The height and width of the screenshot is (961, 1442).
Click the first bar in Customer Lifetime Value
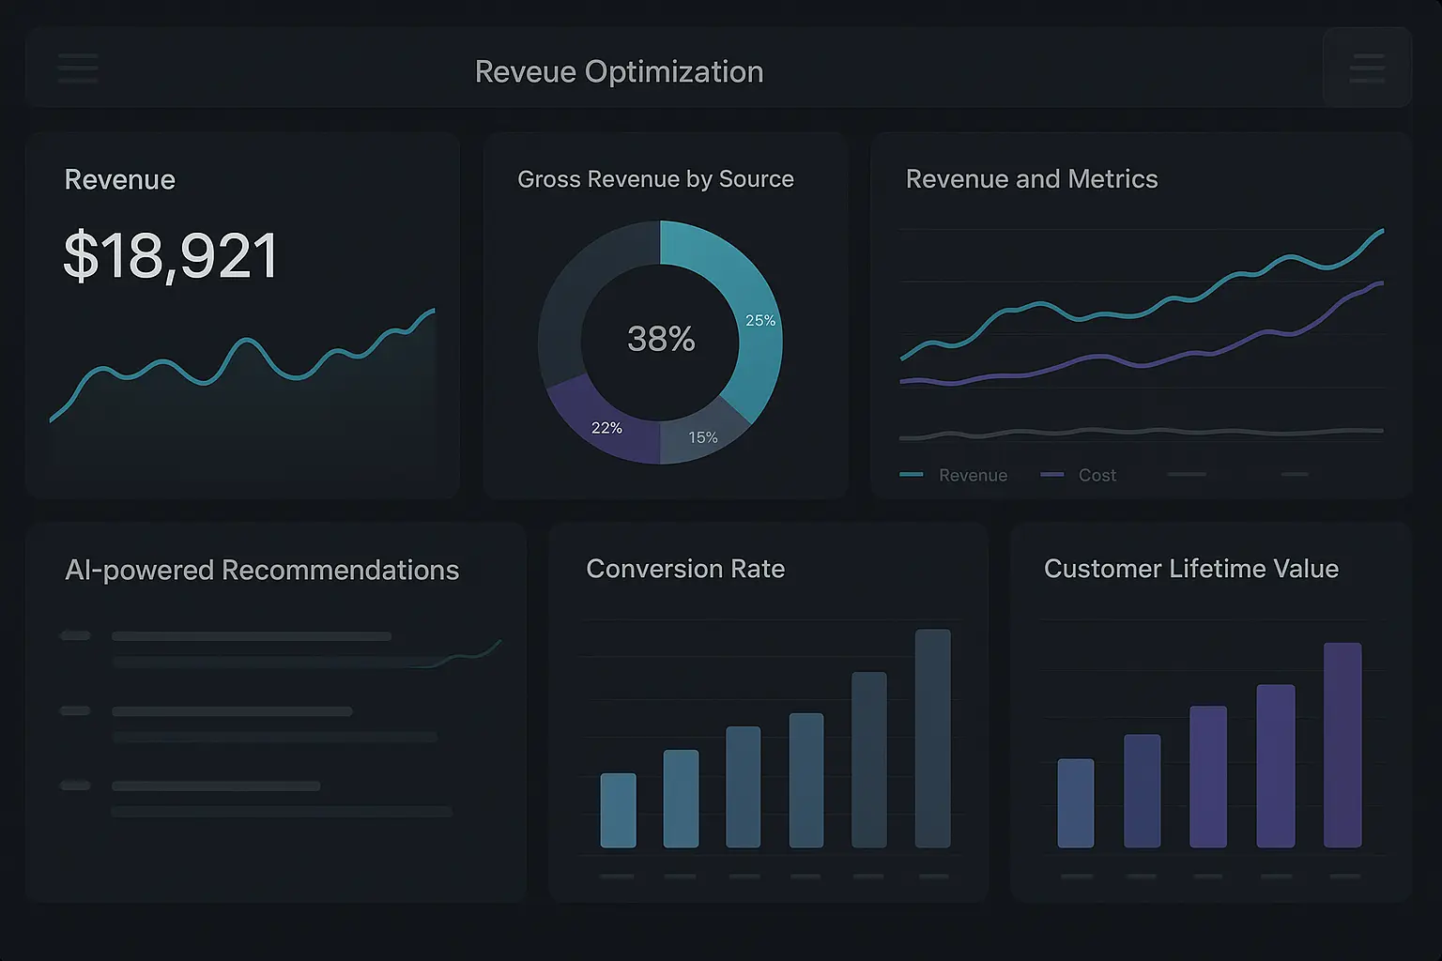(x=1075, y=803)
